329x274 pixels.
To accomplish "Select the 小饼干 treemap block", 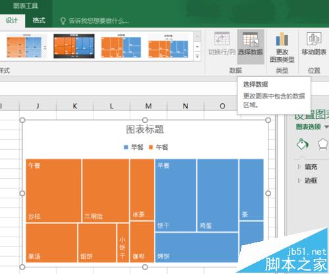I will pyautogui.click(x=123, y=243).
